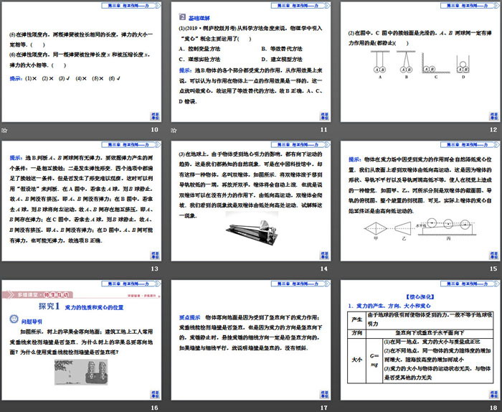Select slide 11 thumbnail about 重心 concept

click(x=250, y=62)
